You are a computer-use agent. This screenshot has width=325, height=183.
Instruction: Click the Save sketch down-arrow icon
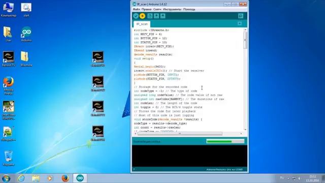coord(162,16)
